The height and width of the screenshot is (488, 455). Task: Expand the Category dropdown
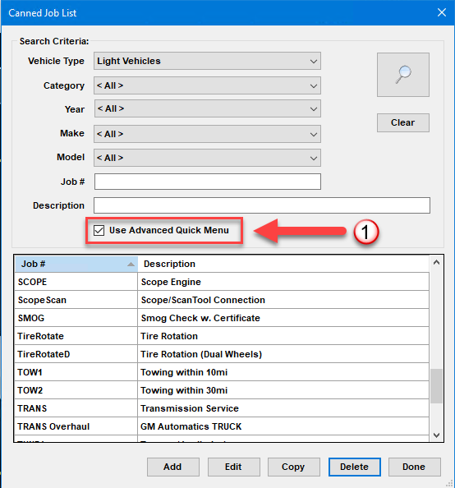[x=207, y=85]
